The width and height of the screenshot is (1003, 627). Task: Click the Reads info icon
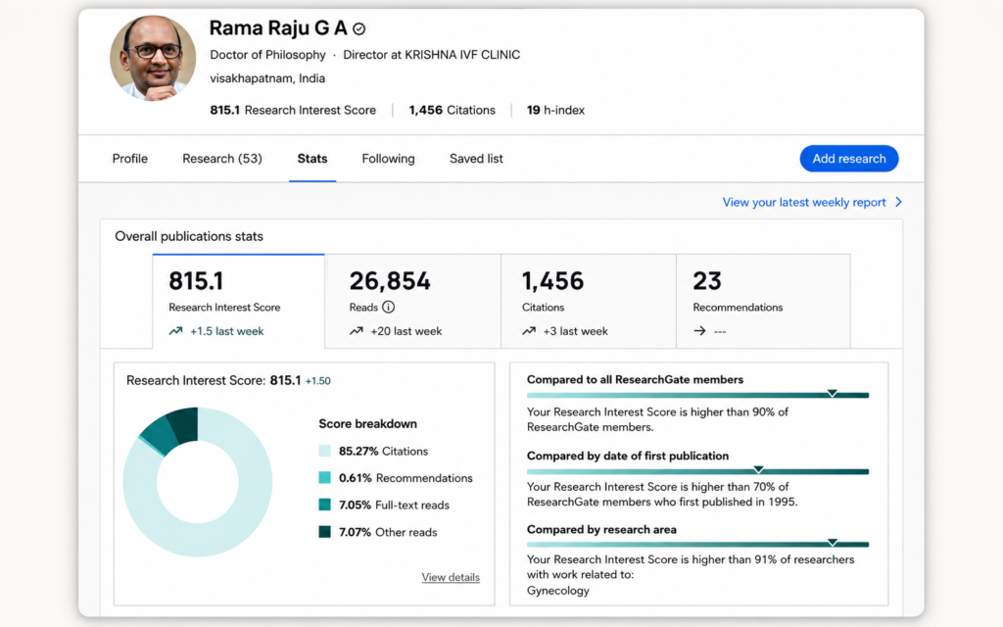point(388,307)
